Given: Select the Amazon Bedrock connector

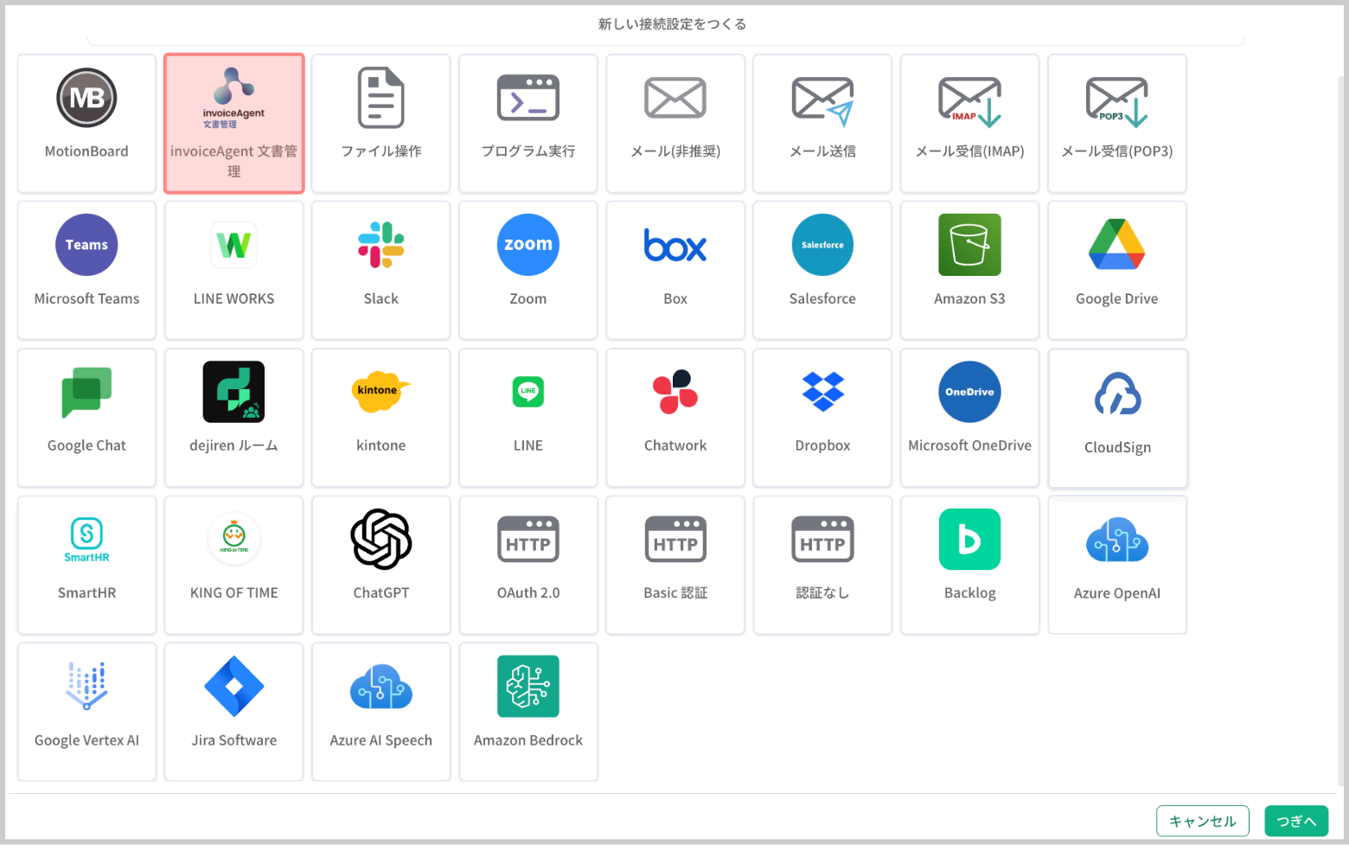Looking at the screenshot, I should pos(528,712).
